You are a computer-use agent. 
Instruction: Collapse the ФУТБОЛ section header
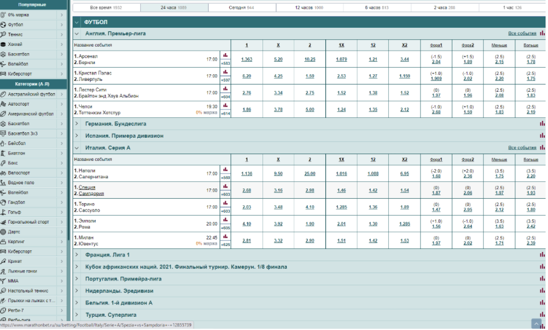[x=77, y=22]
